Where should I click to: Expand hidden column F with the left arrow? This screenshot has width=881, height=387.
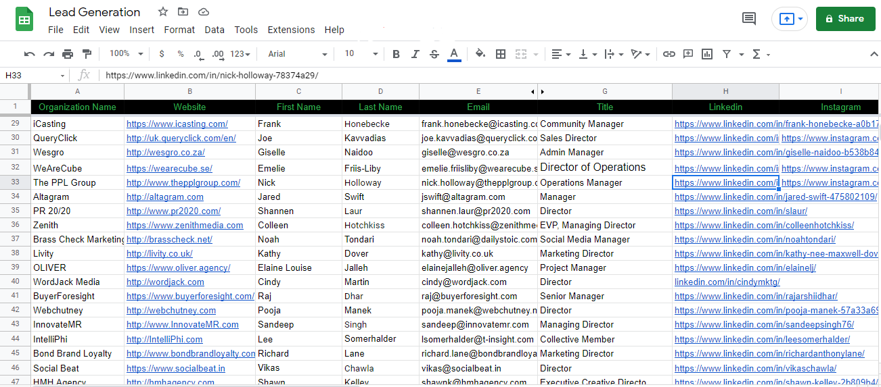pyautogui.click(x=533, y=91)
